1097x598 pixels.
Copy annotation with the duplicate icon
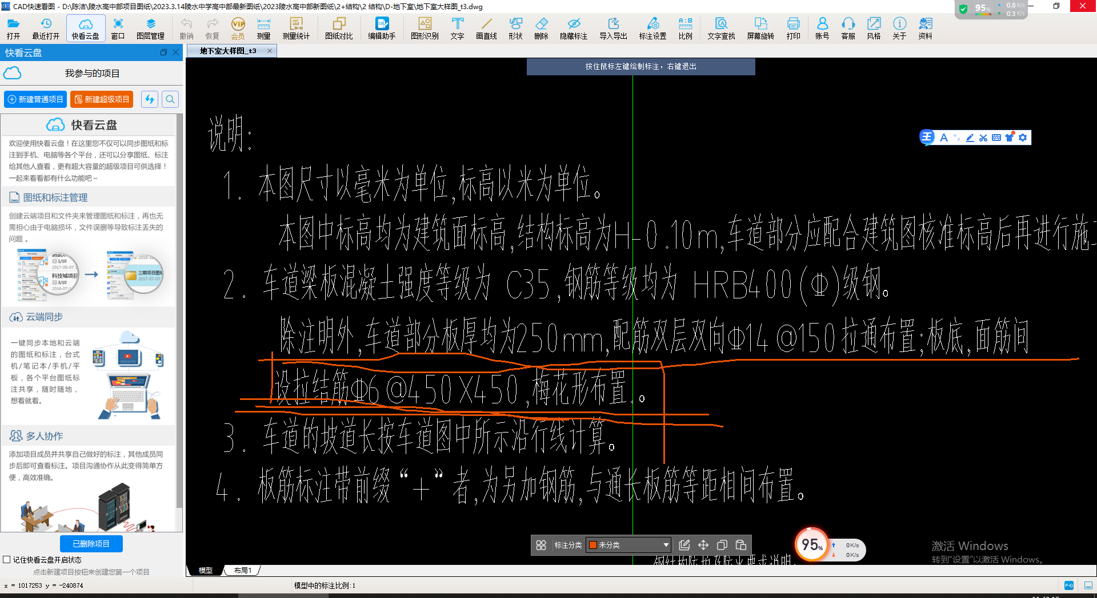coord(722,545)
